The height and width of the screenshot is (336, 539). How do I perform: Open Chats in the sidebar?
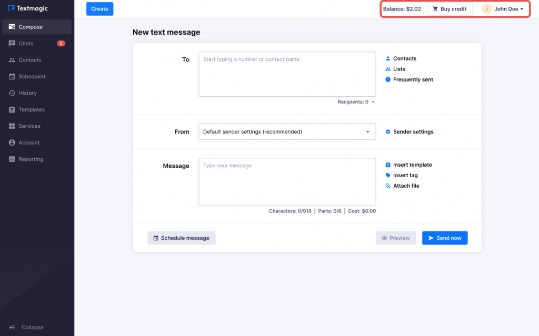click(26, 44)
